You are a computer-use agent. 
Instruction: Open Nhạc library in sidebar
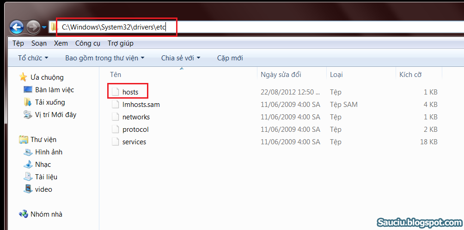(x=43, y=165)
